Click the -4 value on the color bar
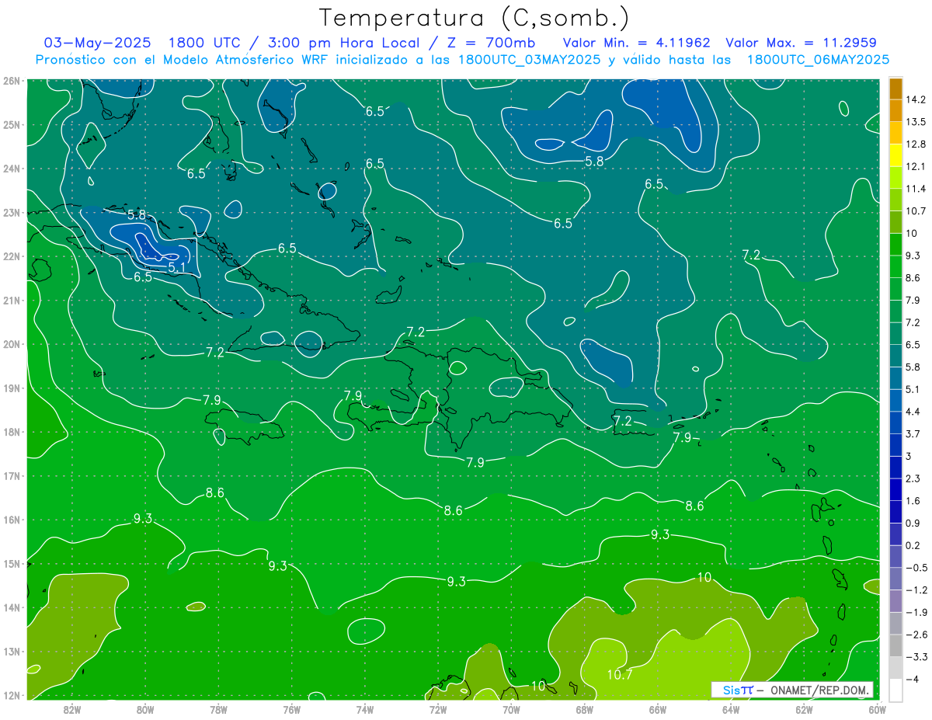This screenshot has width=932, height=720. click(912, 679)
